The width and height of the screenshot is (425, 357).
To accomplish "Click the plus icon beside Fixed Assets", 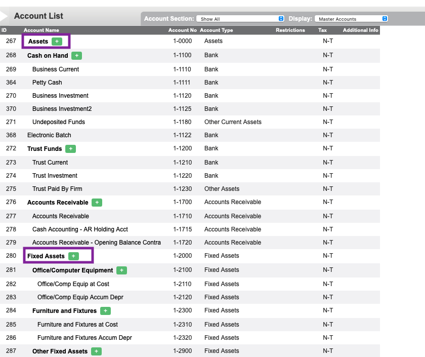I will pos(73,256).
